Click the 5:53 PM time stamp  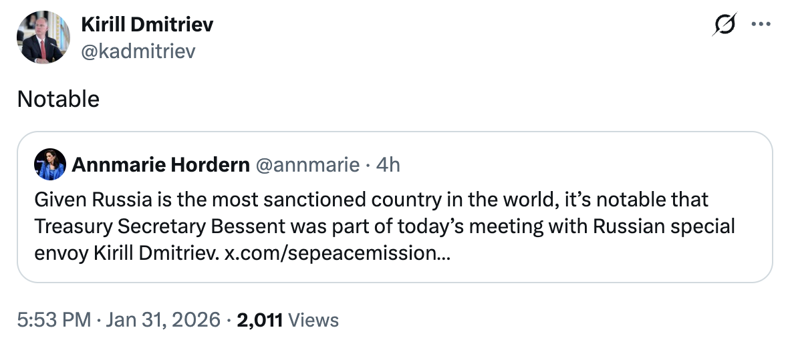click(53, 320)
